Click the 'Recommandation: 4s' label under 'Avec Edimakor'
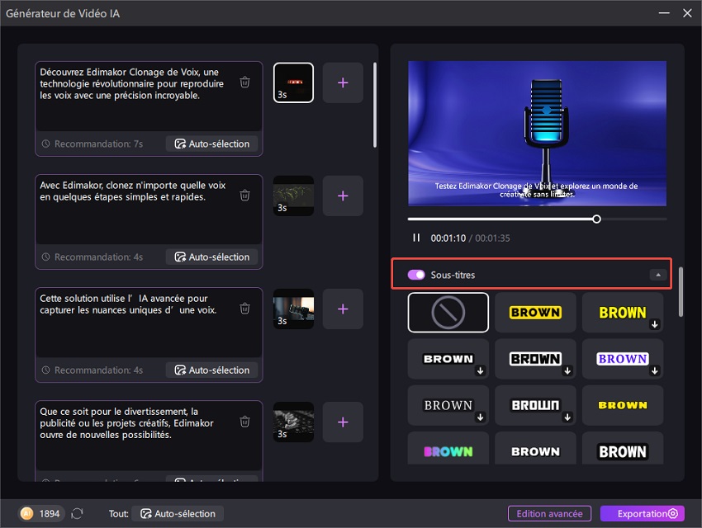Viewport: 702px width, 528px height. pos(98,257)
